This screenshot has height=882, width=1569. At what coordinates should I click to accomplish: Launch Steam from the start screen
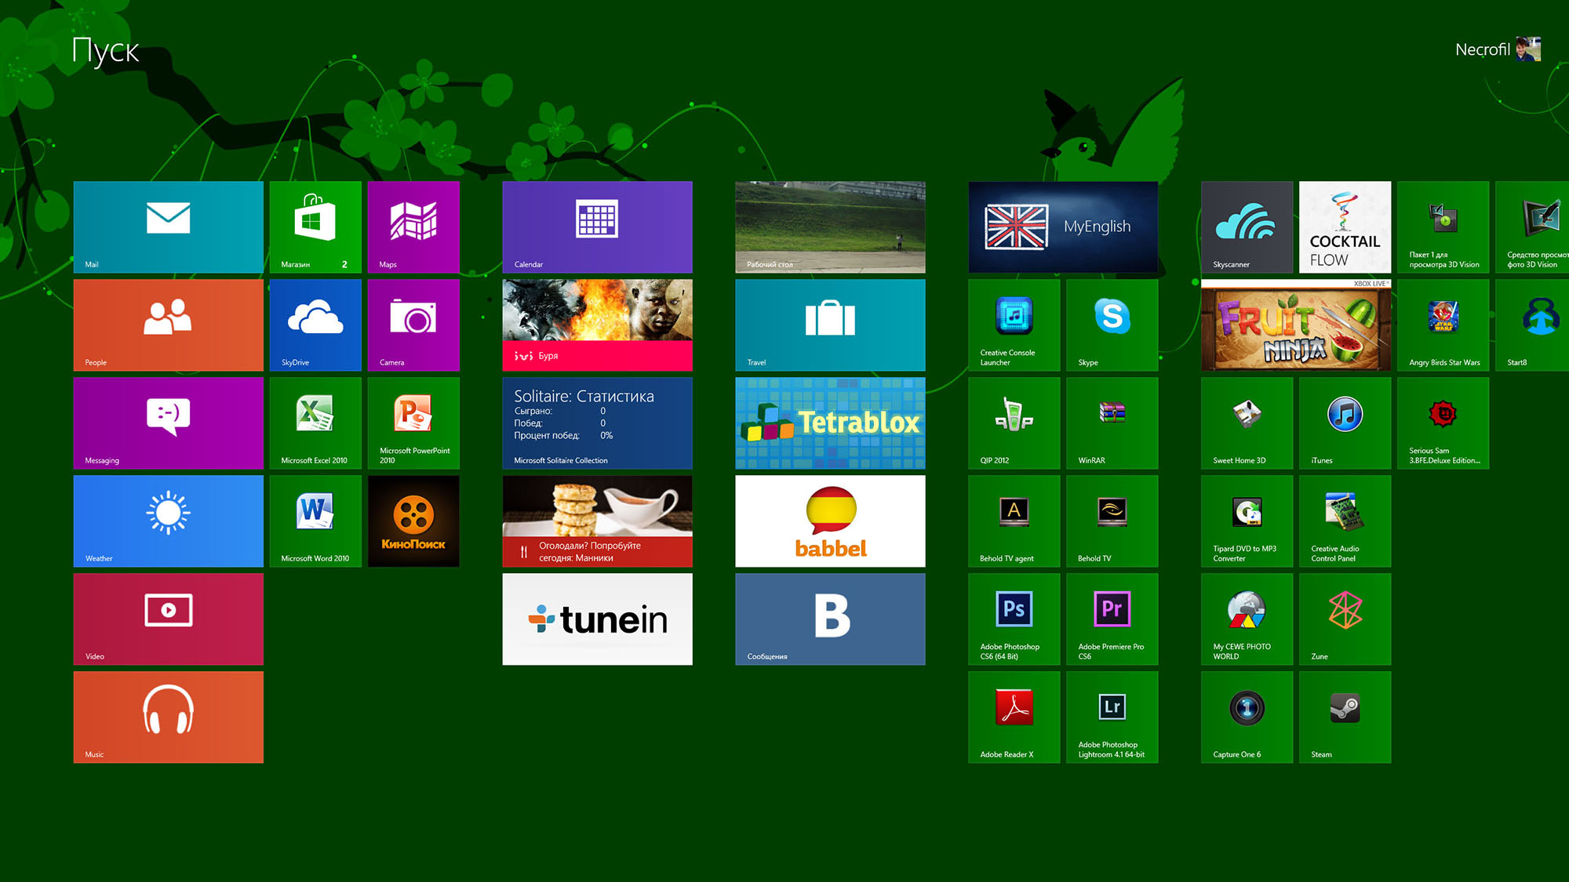pyautogui.click(x=1345, y=717)
